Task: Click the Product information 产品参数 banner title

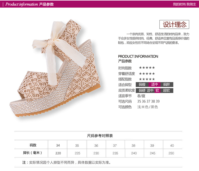Action: pos(29,4)
